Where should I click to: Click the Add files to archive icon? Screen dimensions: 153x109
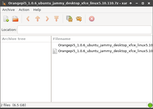pos(69,19)
